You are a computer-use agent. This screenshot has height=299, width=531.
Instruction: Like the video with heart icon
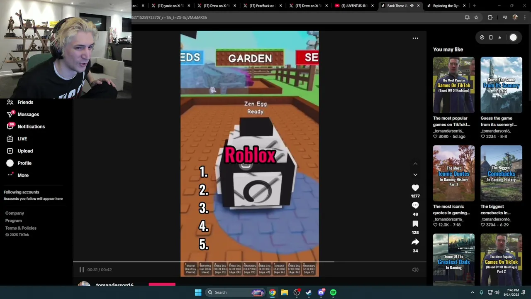point(415,188)
